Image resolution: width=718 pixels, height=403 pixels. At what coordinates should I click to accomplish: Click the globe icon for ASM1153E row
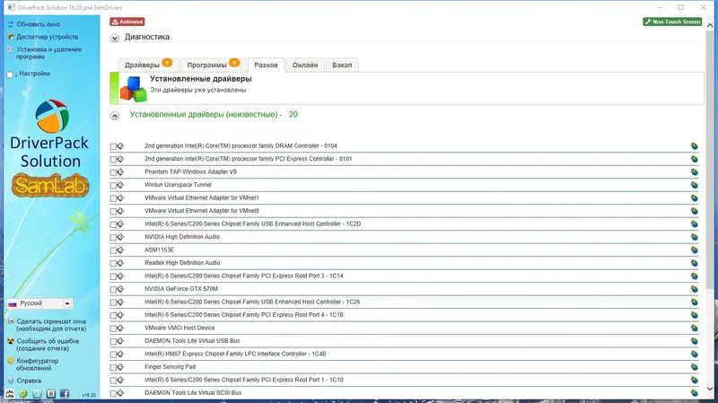coord(694,250)
